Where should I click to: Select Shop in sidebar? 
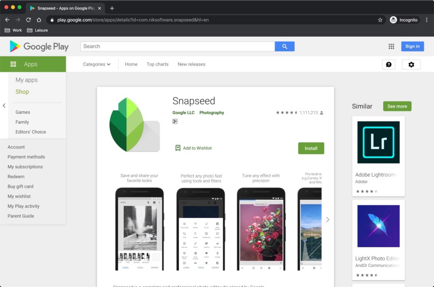pos(22,92)
